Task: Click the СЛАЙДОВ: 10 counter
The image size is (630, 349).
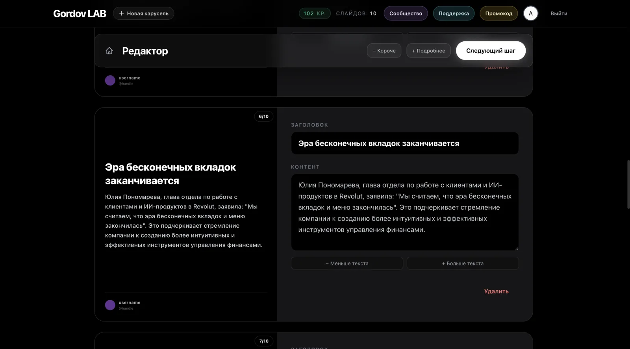Action: [x=356, y=13]
